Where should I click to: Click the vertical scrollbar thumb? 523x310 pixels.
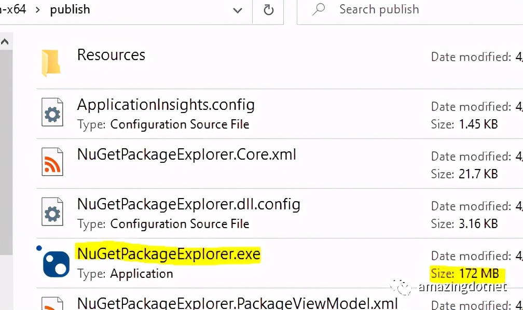(6, 152)
